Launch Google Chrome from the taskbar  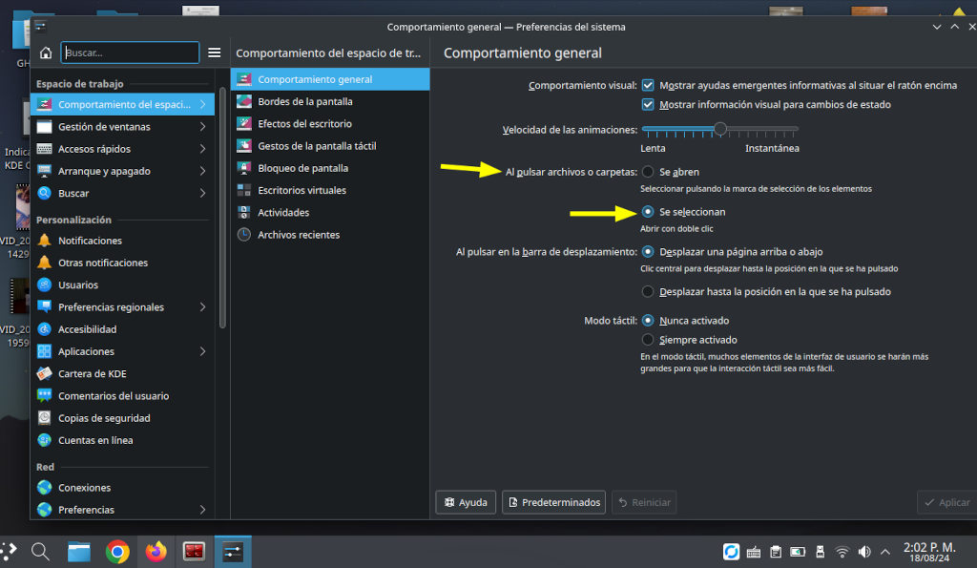[117, 552]
